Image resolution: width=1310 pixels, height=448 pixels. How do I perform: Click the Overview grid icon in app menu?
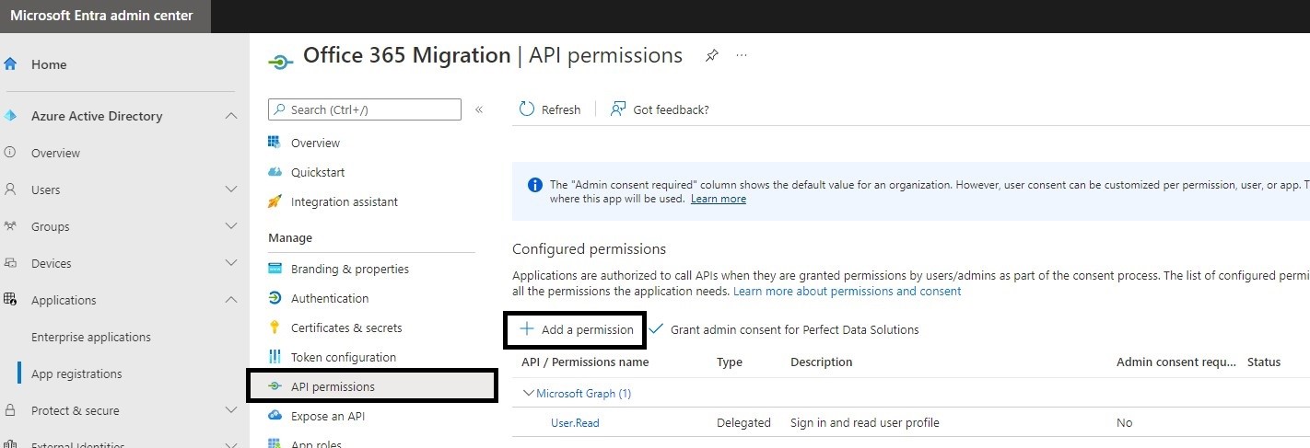click(x=274, y=143)
